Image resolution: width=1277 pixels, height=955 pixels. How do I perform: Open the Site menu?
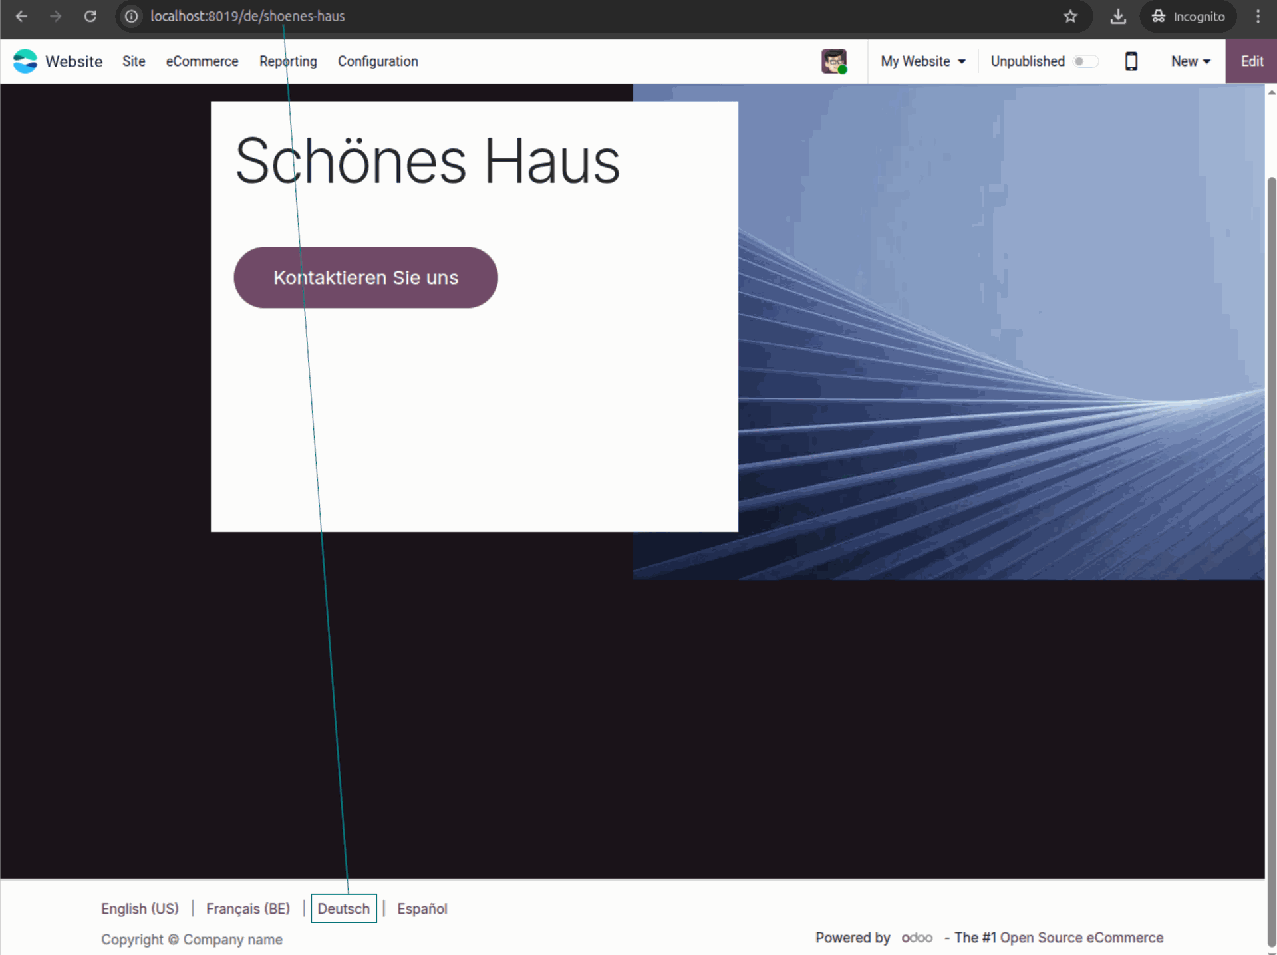134,61
